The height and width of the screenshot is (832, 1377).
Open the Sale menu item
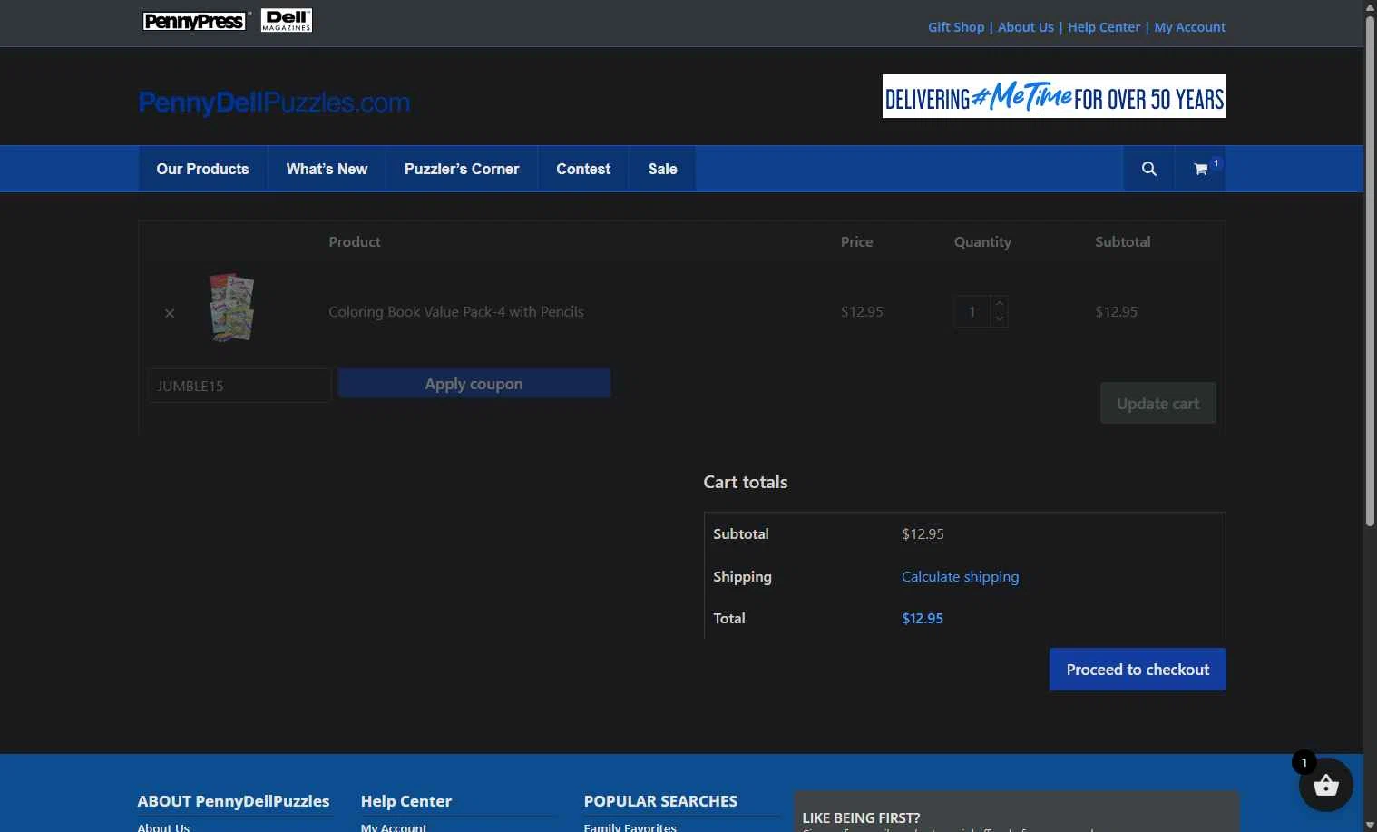click(662, 169)
